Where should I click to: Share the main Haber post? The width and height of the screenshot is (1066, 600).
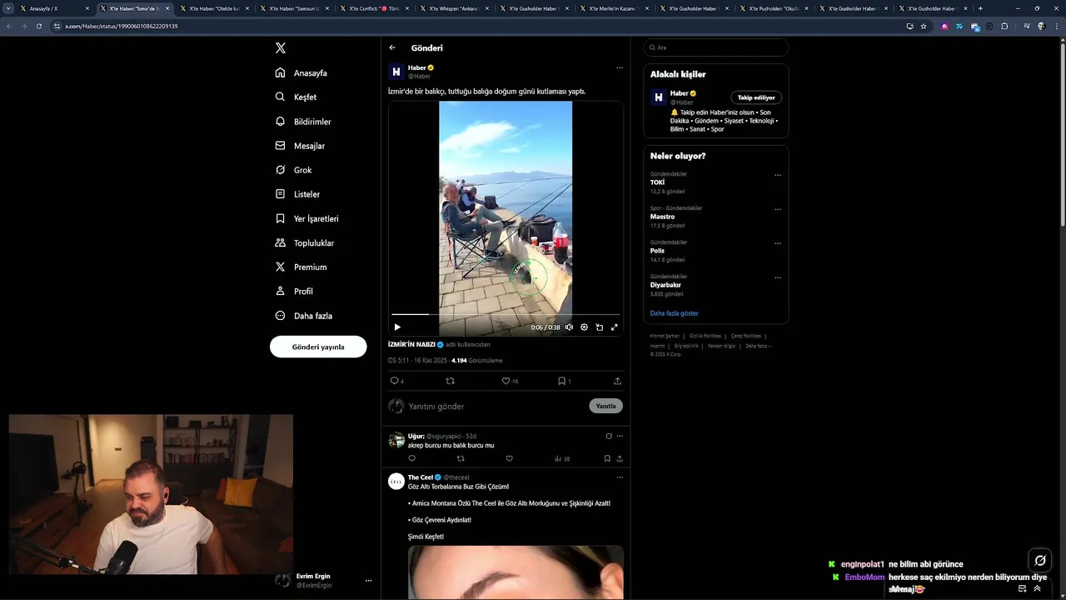click(x=617, y=381)
